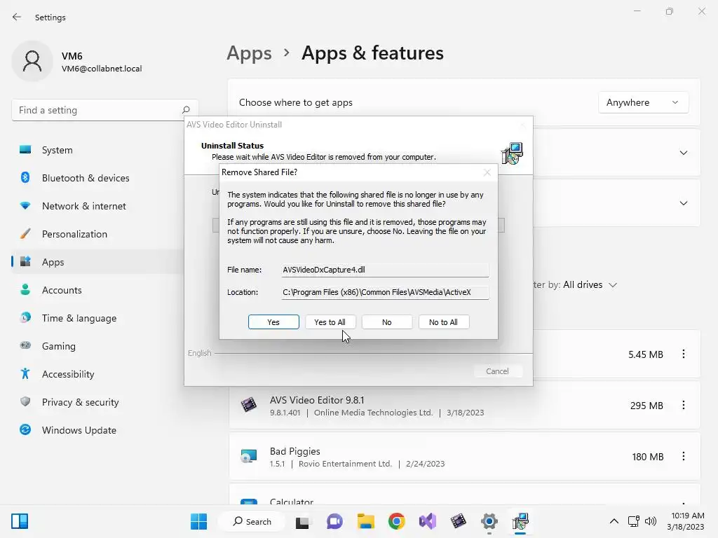The height and width of the screenshot is (538, 718).
Task: Go back using Settings back arrow
Action: point(17,17)
